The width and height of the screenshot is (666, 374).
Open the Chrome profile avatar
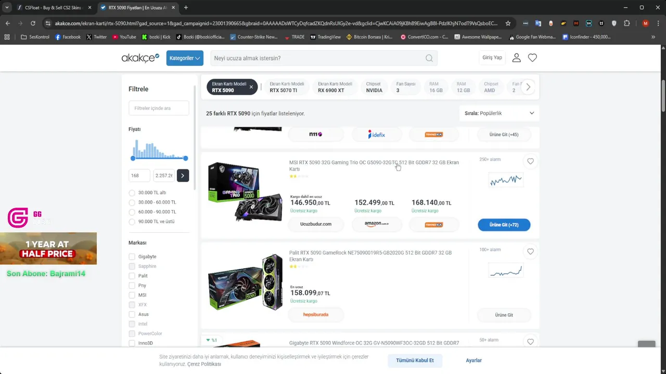pos(646,23)
